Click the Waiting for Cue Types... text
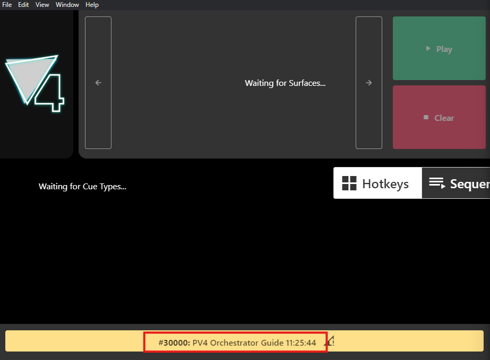Image resolution: width=490 pixels, height=360 pixels. pyautogui.click(x=82, y=187)
